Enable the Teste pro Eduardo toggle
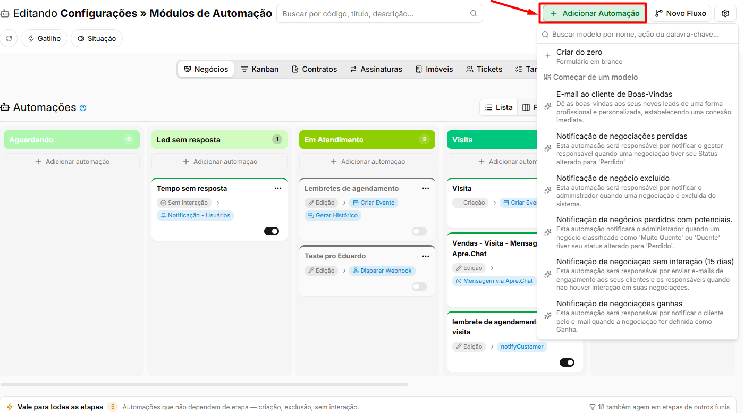 pyautogui.click(x=419, y=286)
